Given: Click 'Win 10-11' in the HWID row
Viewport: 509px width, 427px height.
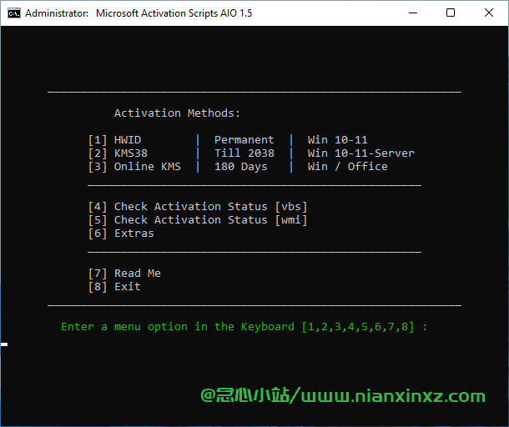Looking at the screenshot, I should click(337, 140).
